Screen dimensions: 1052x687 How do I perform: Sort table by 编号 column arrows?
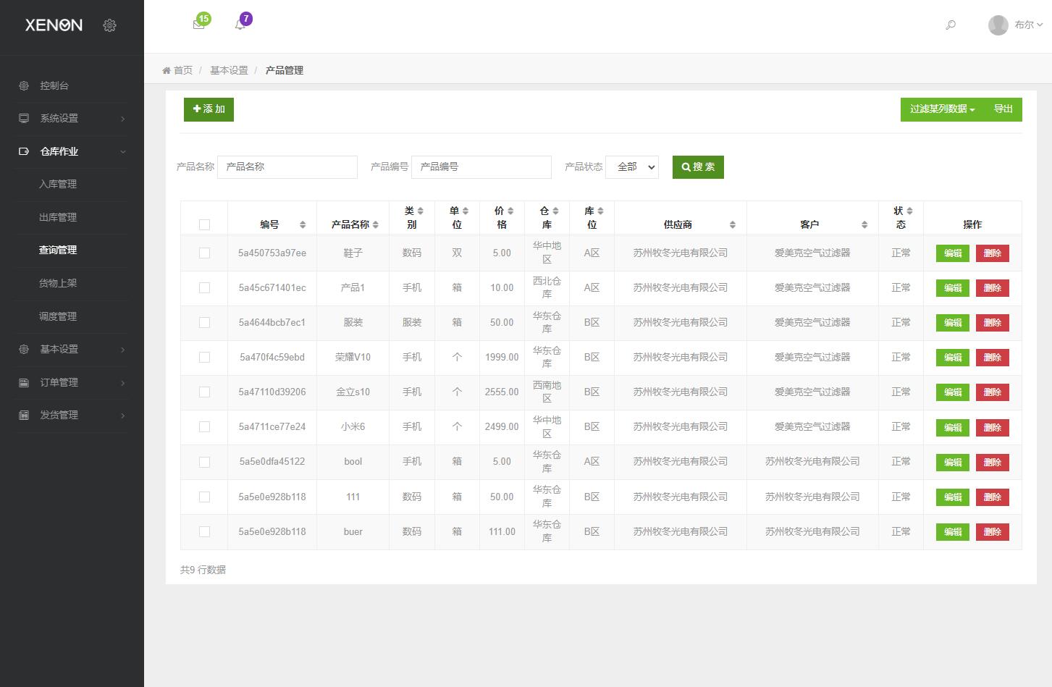click(303, 224)
